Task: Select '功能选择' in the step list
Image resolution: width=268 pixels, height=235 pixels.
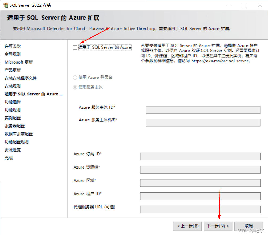Action: click(13, 102)
